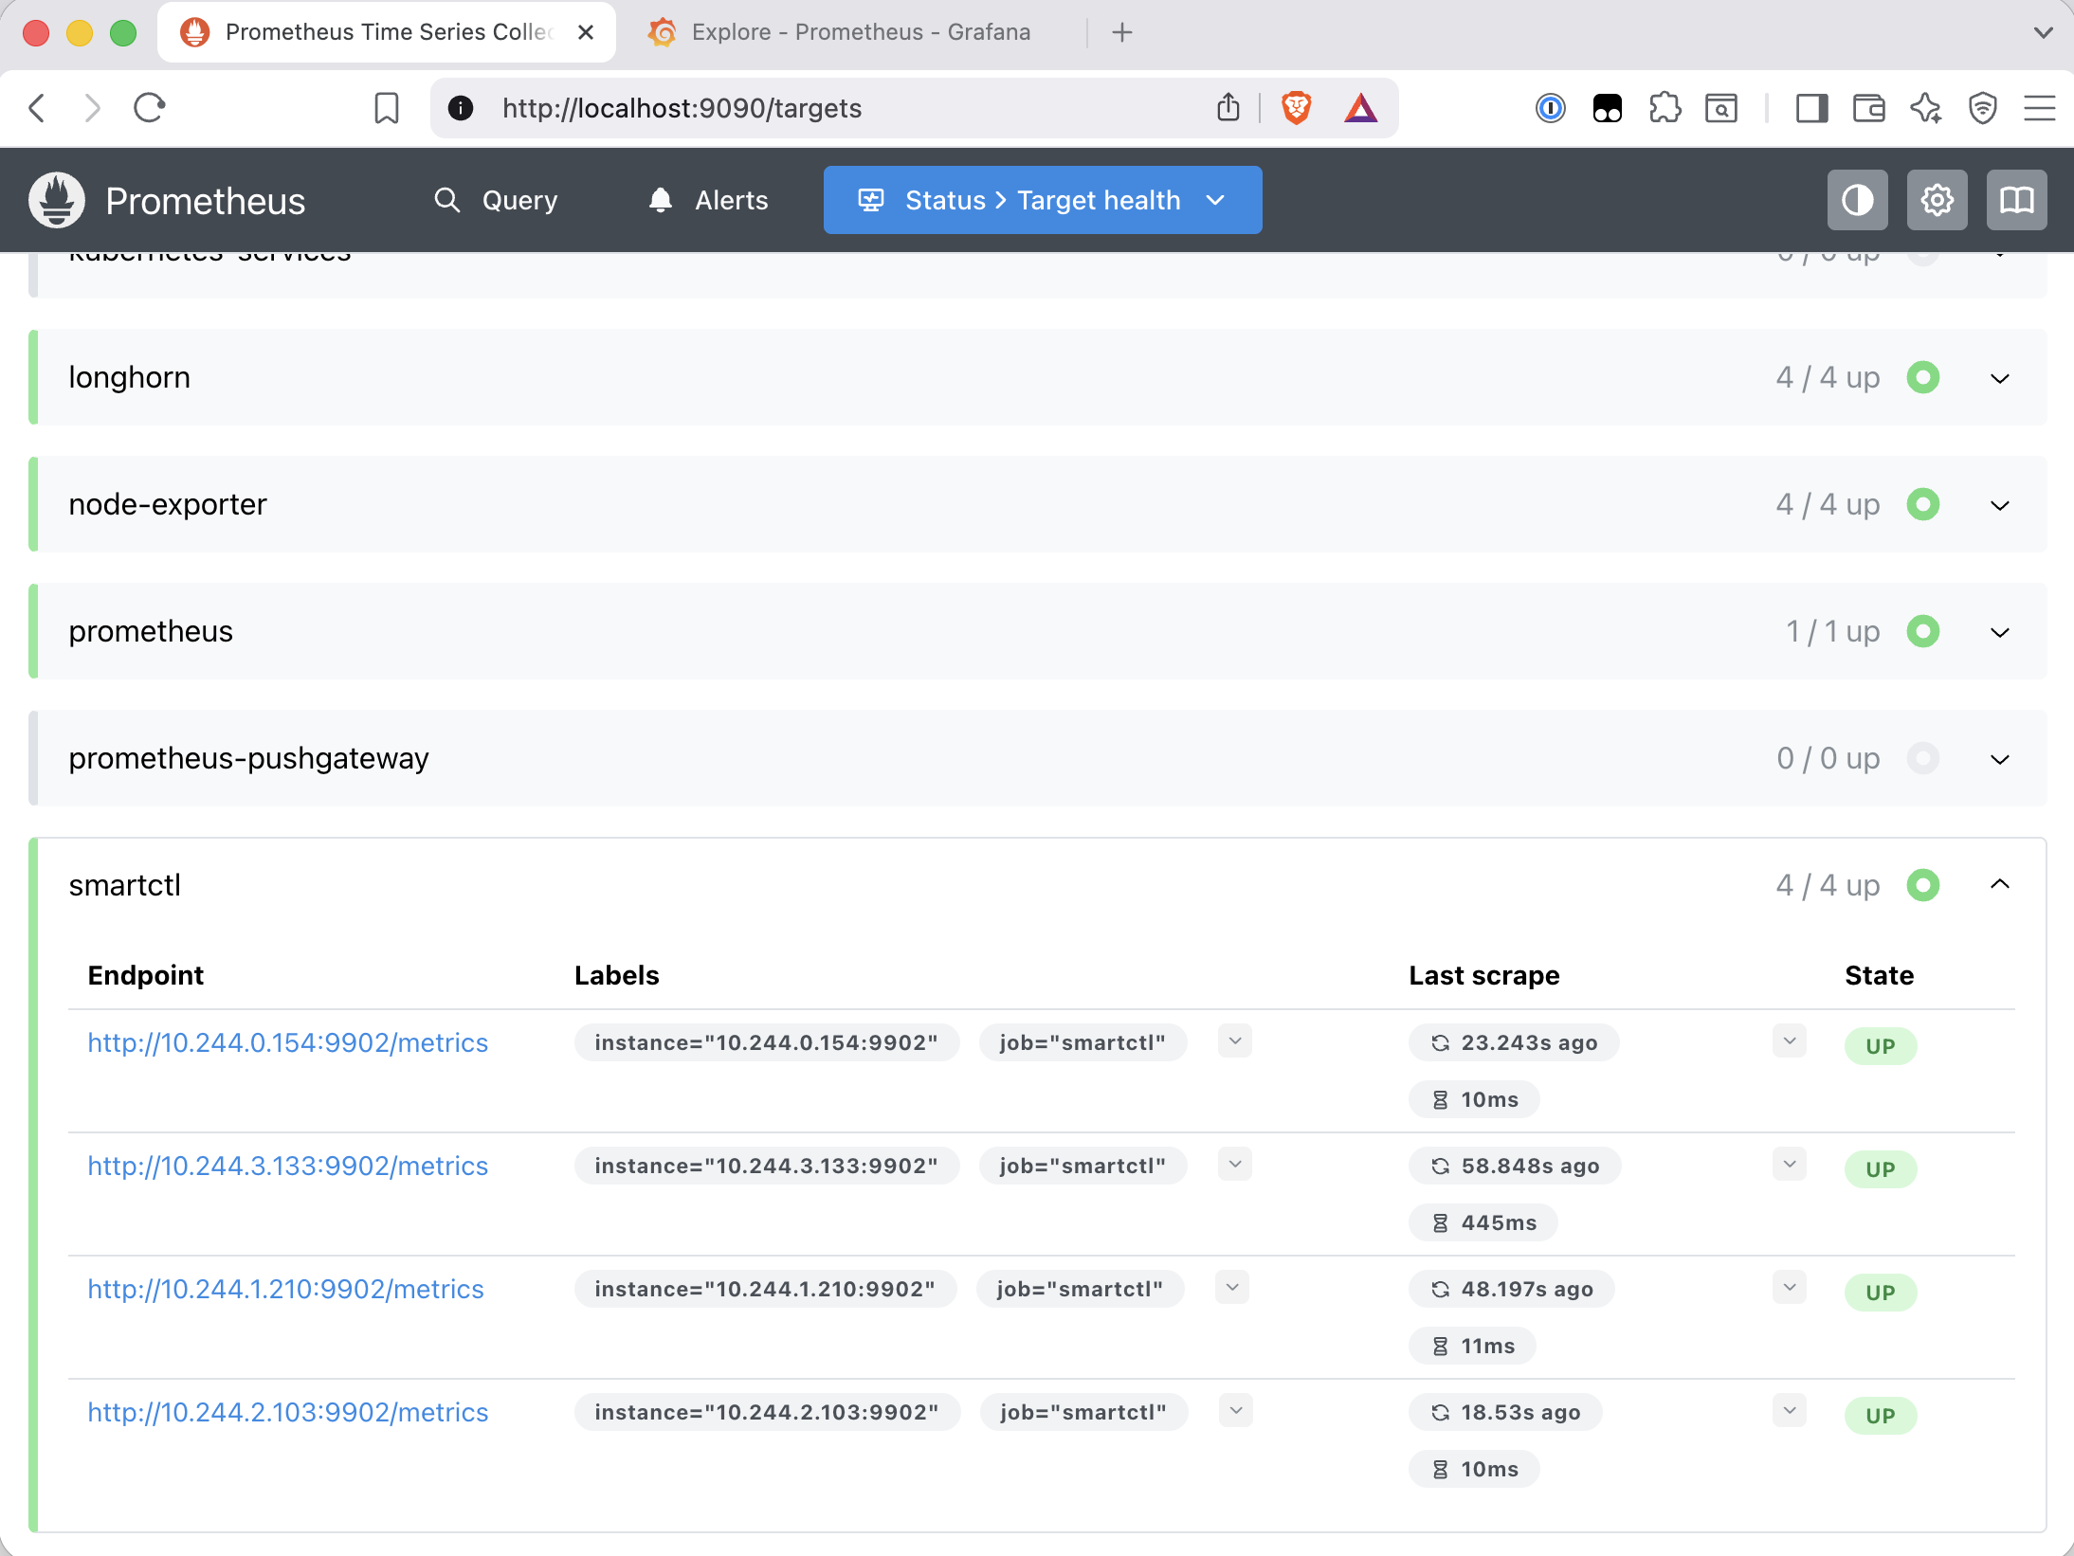Open the documentation book icon

coord(2016,200)
